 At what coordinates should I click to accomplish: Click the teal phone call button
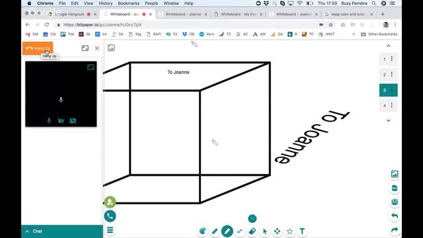(110, 216)
